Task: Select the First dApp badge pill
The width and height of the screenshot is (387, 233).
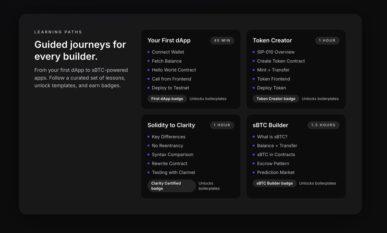Action: (167, 99)
